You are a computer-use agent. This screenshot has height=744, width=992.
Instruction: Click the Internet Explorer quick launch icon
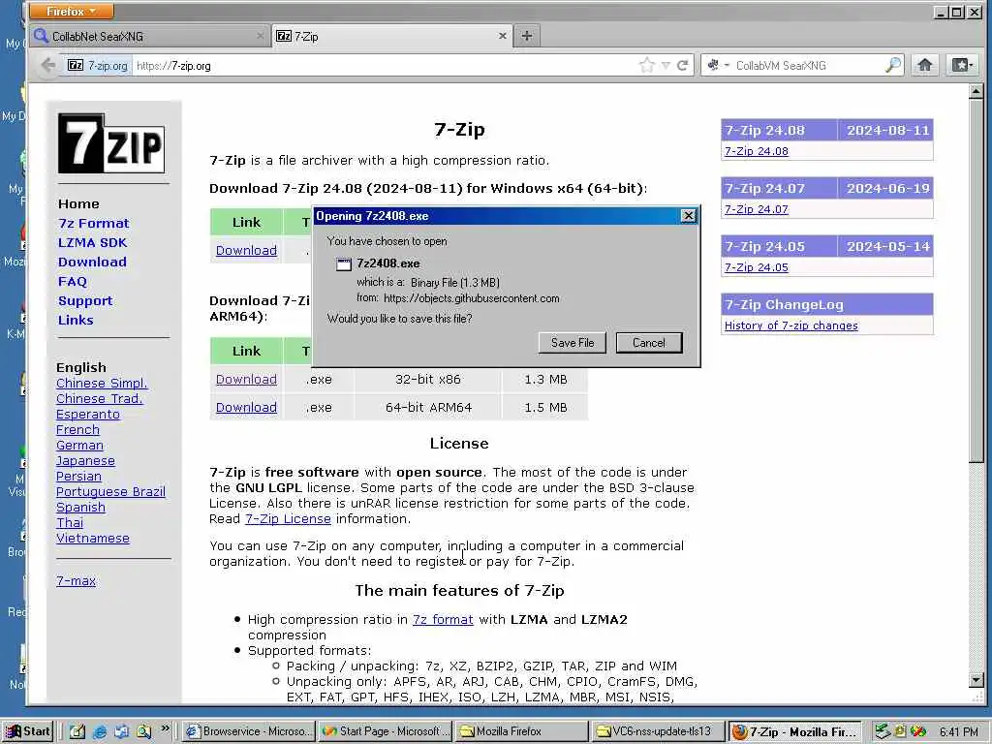[100, 732]
